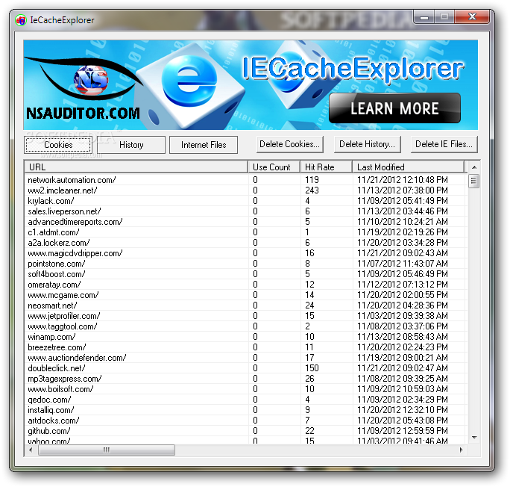This screenshot has width=510, height=487.
Task: Select the installiq.com/ entry
Action: coord(246,410)
